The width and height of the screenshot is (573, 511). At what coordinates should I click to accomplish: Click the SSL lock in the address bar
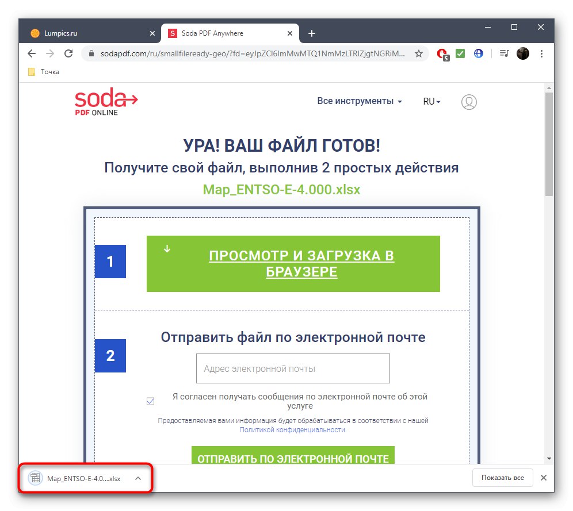92,53
